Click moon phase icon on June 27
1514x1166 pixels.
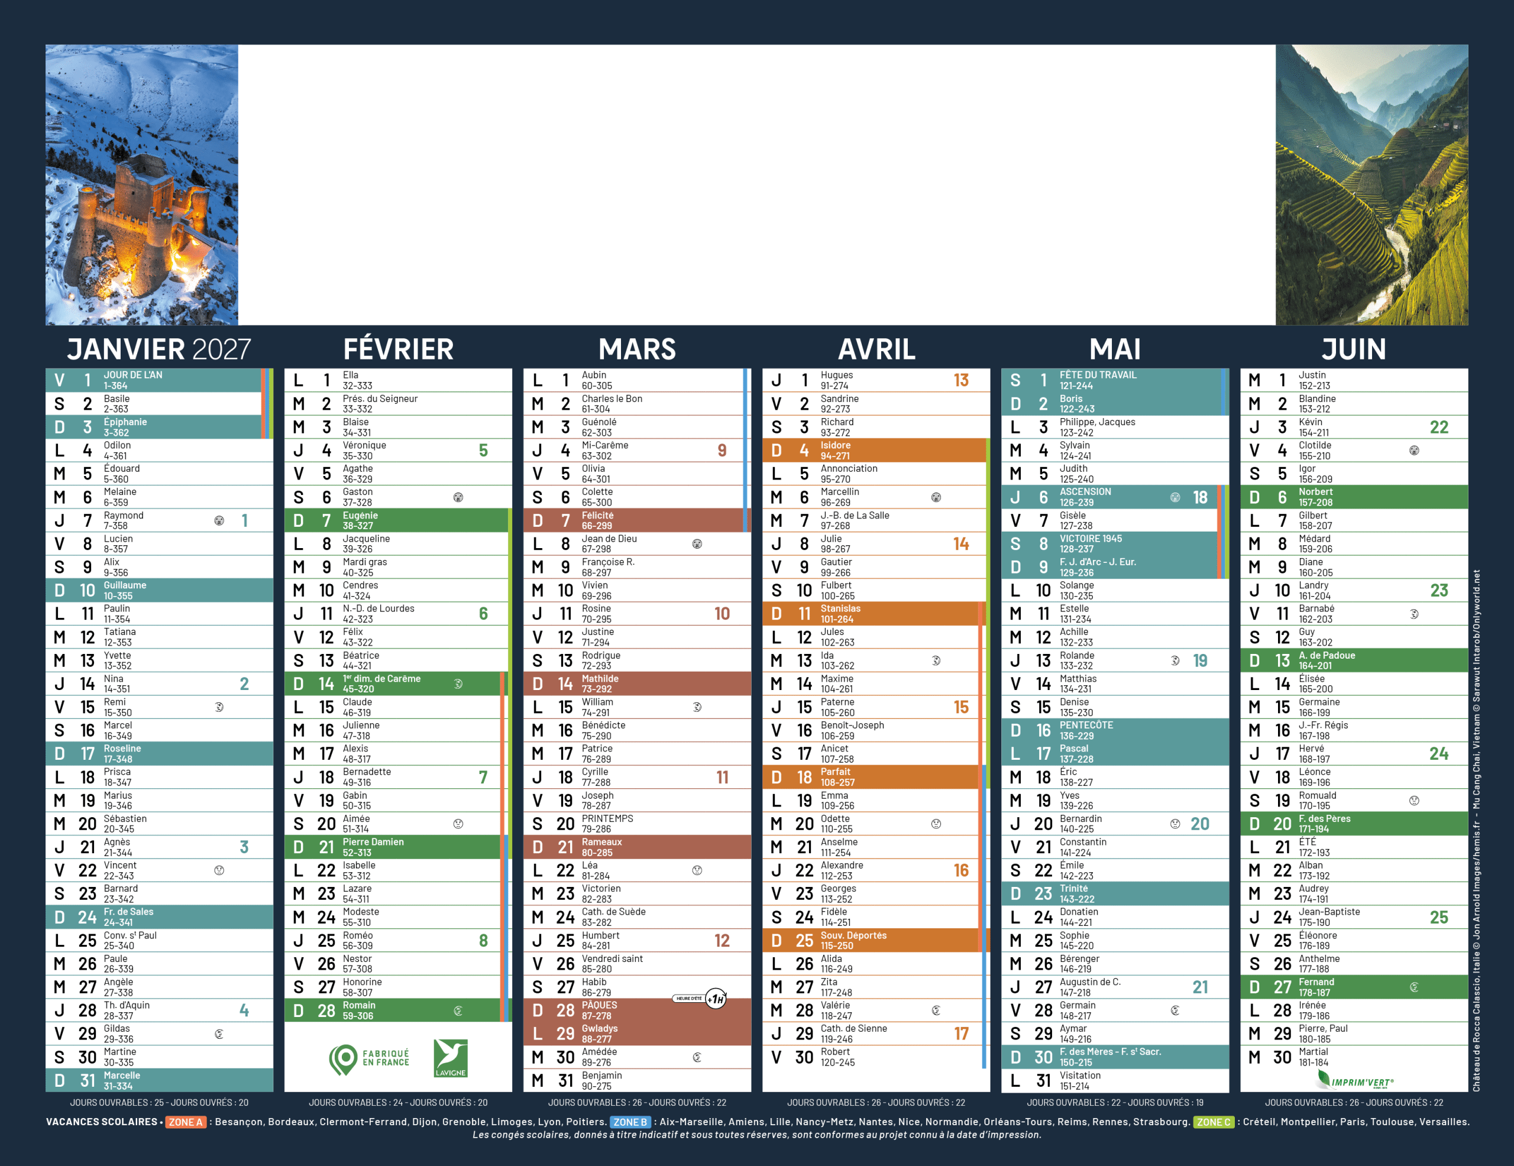coord(1414,987)
